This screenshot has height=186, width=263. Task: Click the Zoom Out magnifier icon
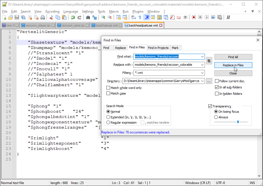109,17
